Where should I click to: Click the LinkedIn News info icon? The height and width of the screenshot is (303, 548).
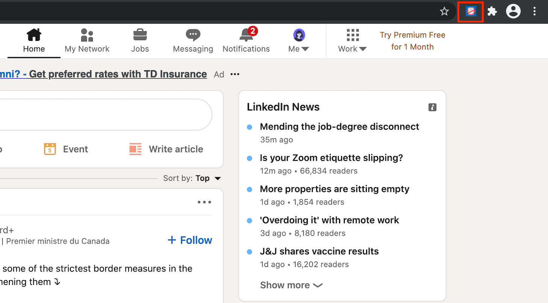[433, 107]
